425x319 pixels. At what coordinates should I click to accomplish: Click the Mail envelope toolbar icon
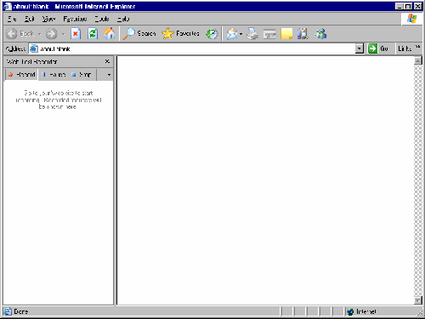pyautogui.click(x=232, y=34)
